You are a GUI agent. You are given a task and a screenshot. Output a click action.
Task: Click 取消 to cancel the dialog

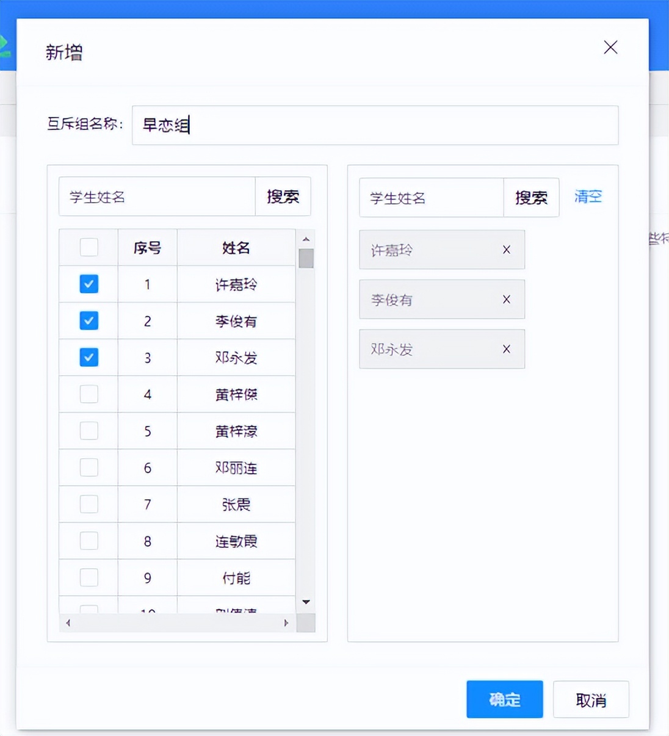point(590,699)
